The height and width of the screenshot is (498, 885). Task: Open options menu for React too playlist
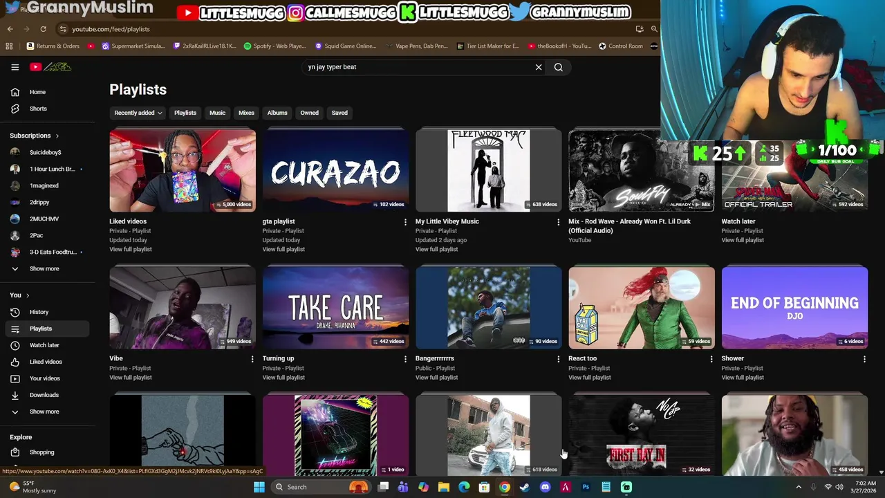click(711, 359)
